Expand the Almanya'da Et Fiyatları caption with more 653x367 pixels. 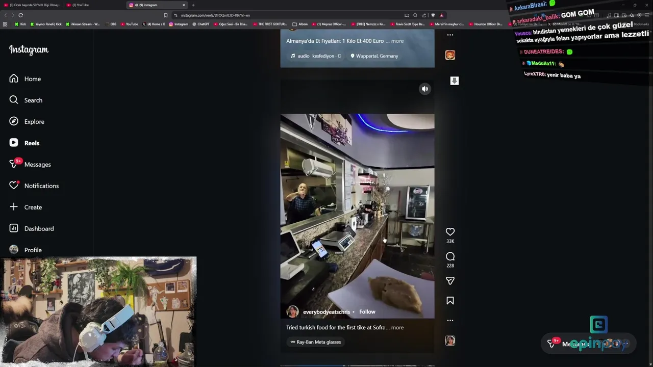(x=397, y=41)
